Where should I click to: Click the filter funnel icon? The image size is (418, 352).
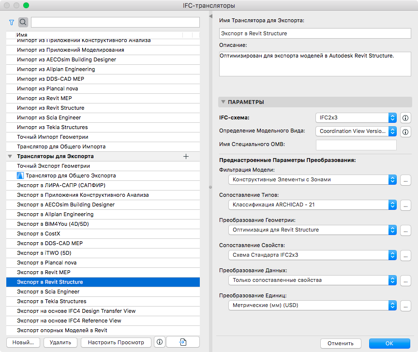pos(12,22)
